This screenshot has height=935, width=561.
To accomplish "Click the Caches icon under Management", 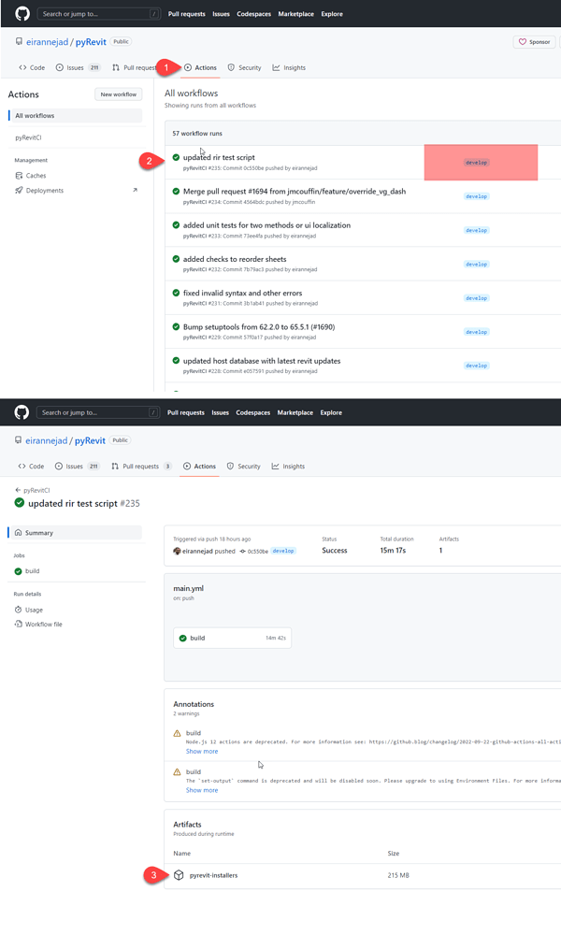I will click(x=19, y=175).
